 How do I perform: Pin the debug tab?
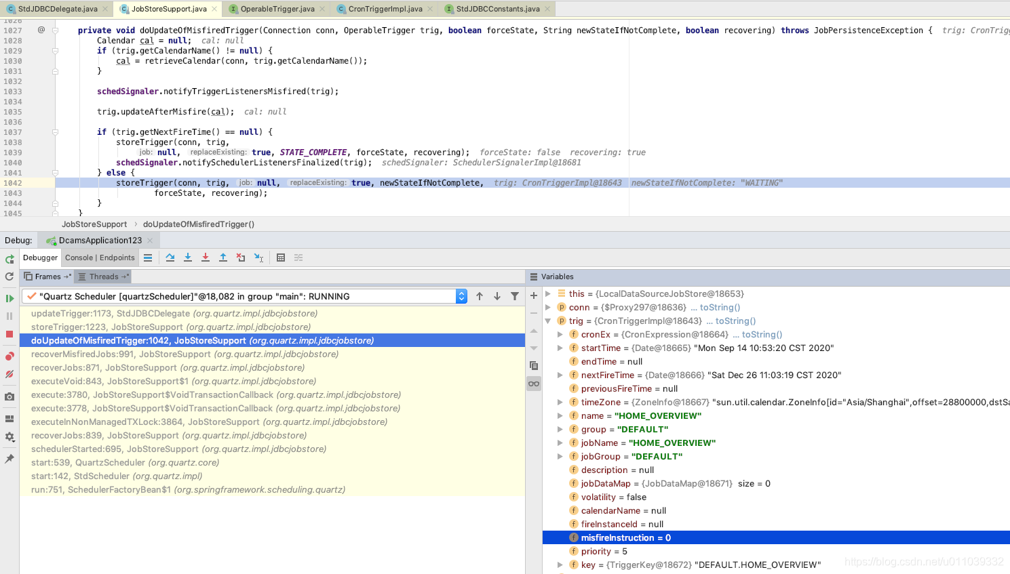(x=9, y=459)
